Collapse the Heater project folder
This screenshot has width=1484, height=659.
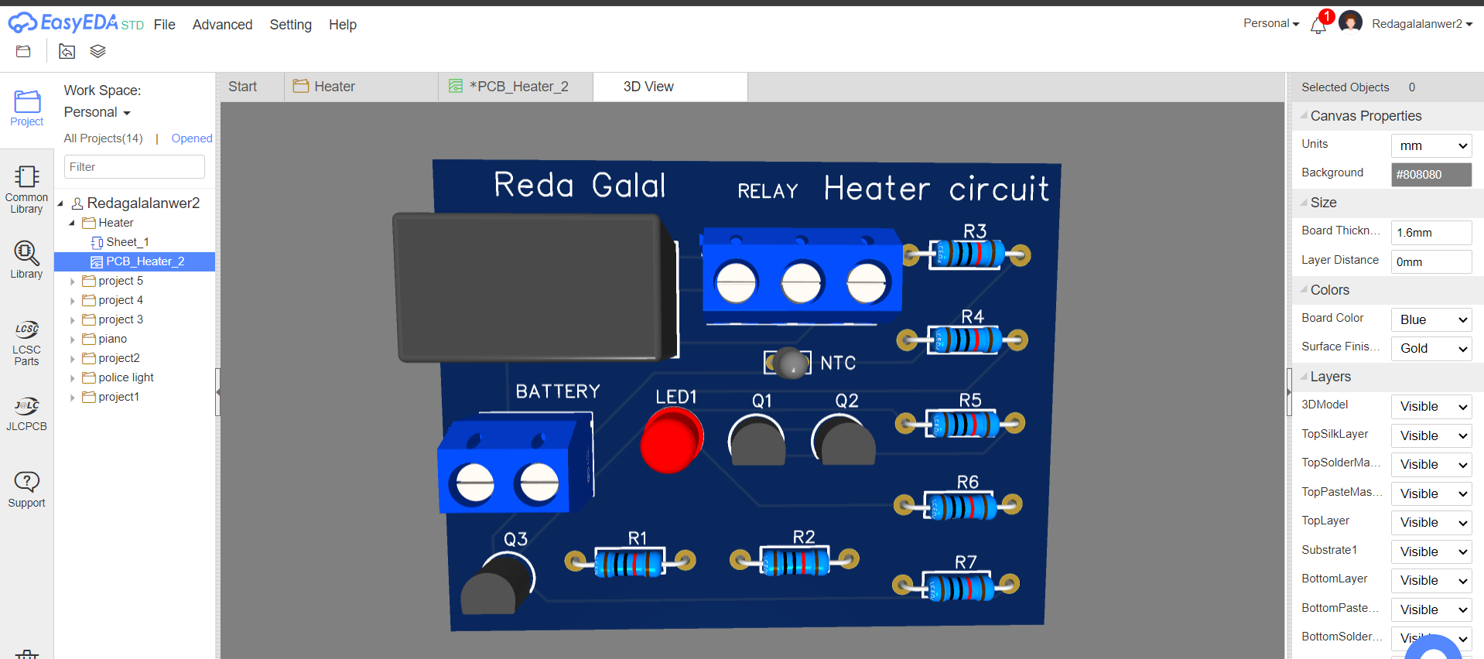pos(72,223)
